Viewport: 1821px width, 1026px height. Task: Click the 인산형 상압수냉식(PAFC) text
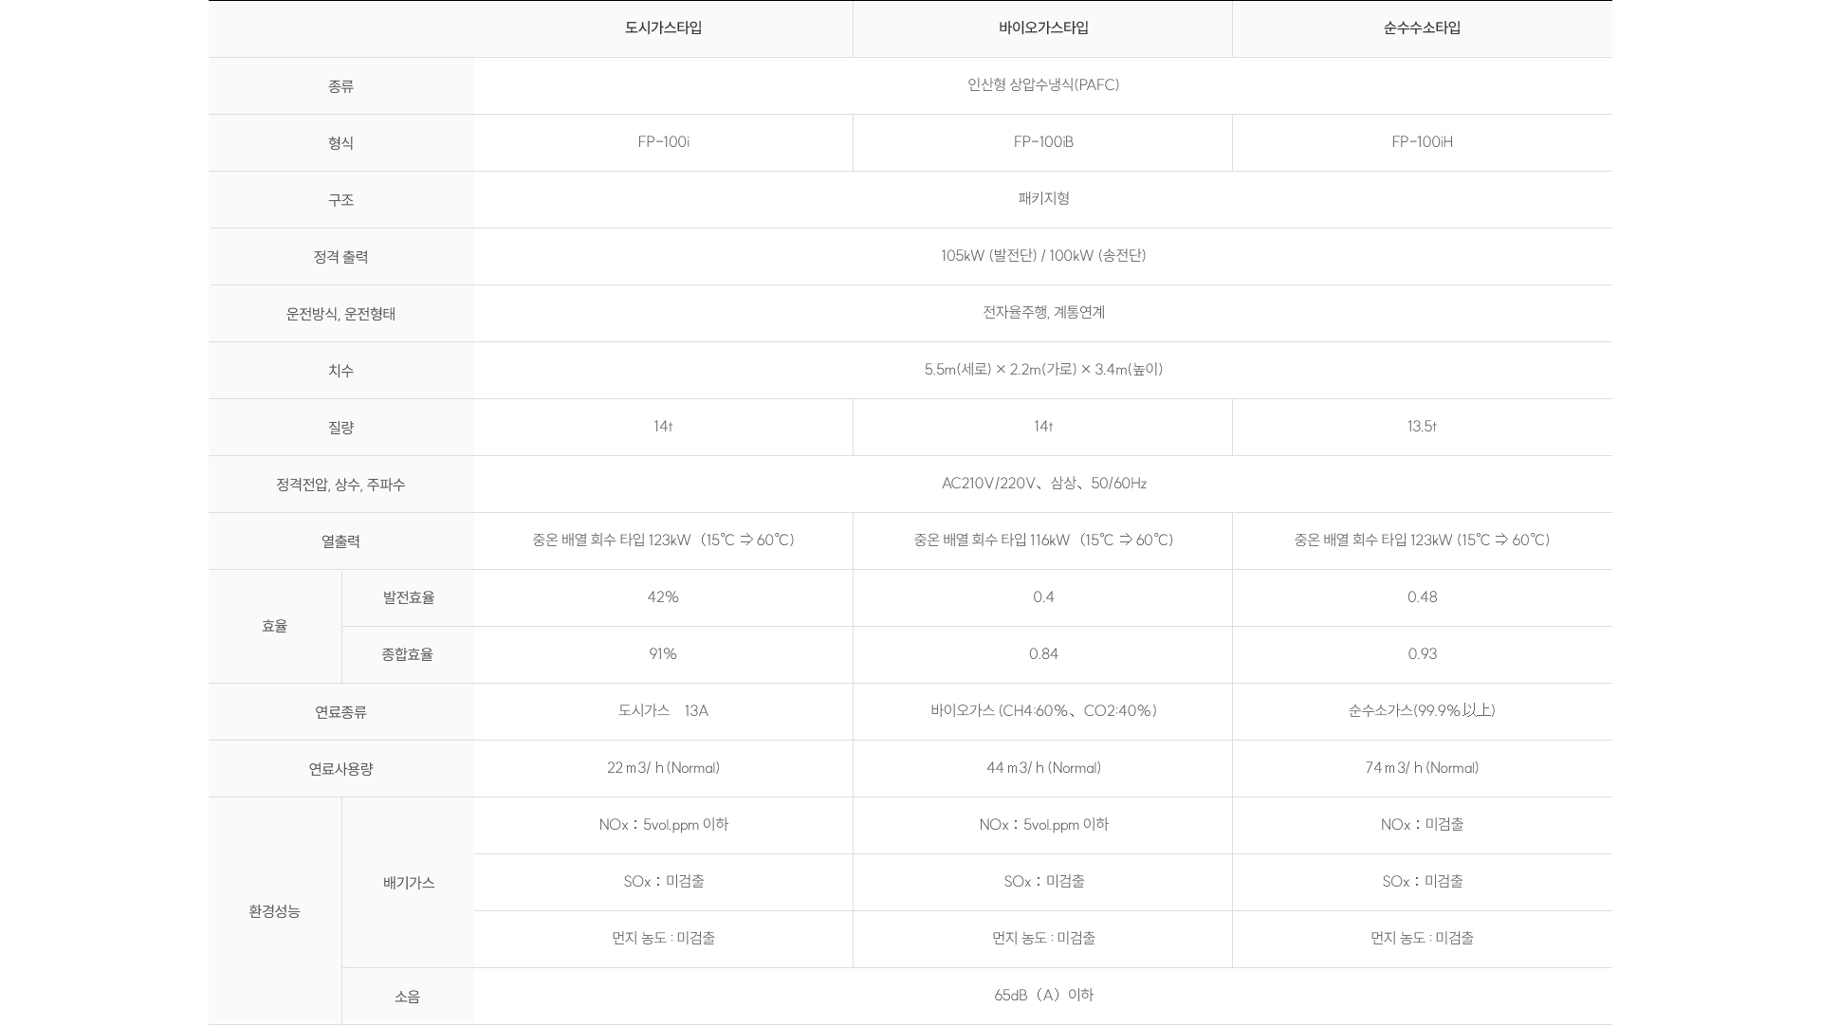[1043, 85]
